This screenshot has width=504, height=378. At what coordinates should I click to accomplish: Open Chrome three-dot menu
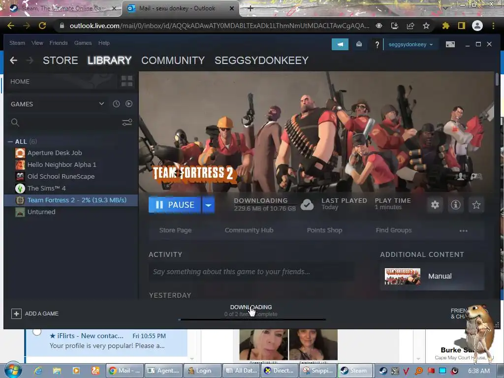[x=493, y=26]
